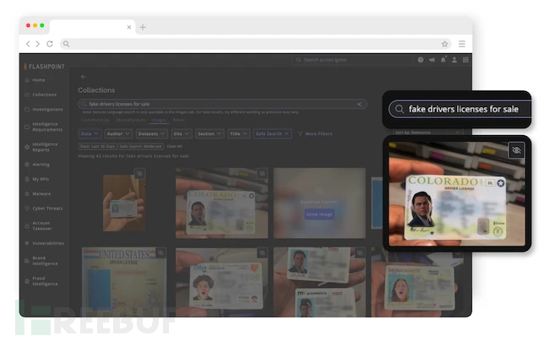
Task: Bookmark page with the star icon
Action: [x=444, y=44]
